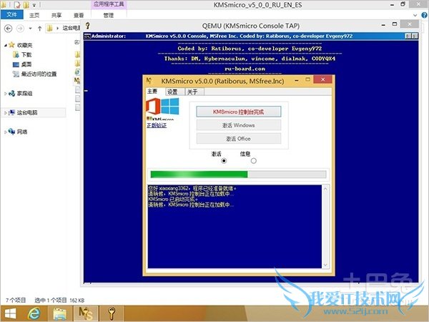This screenshot has width=429, height=322.
Task: Click the Explorer help question mark icon
Action: pos(424,15)
